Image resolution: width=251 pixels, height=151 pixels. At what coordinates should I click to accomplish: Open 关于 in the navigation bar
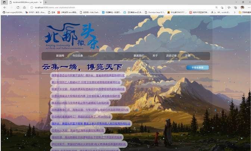155,56
